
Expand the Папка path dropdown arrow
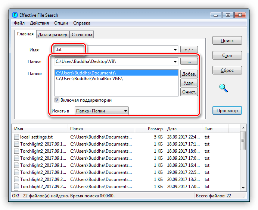point(175,62)
